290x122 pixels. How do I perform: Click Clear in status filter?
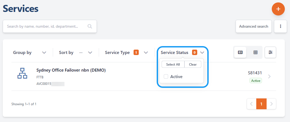(193, 65)
